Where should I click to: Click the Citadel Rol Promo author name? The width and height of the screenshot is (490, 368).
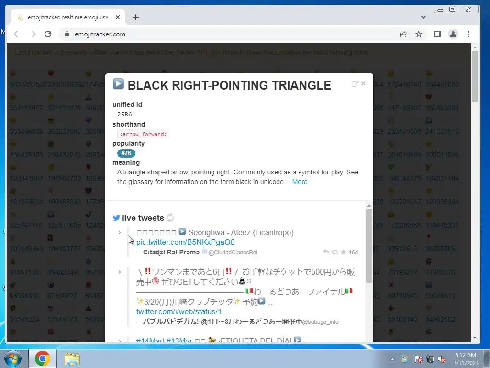point(171,252)
